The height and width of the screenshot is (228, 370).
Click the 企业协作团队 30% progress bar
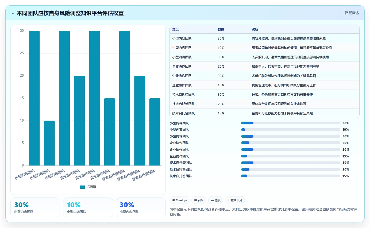291,149
